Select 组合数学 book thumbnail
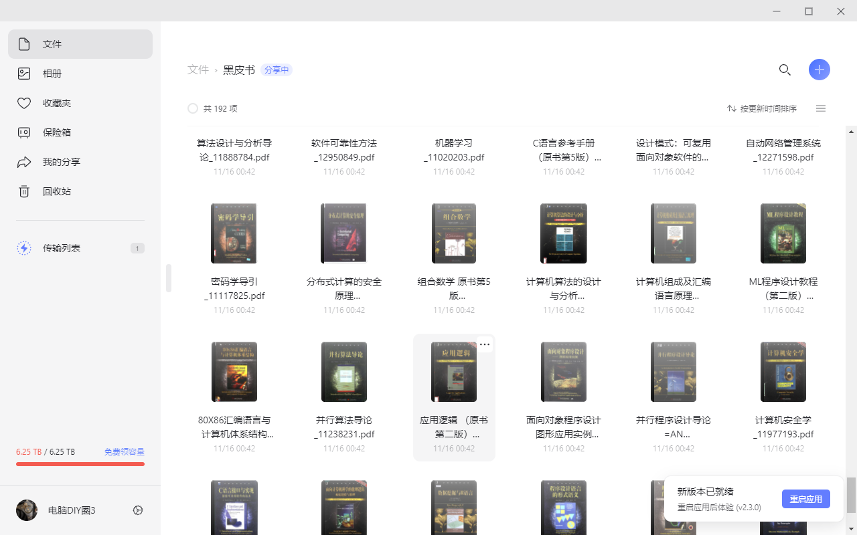The width and height of the screenshot is (857, 535). pyautogui.click(x=454, y=233)
